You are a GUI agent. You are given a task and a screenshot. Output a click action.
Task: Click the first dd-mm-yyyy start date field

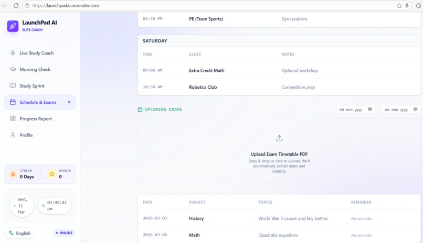[355, 110]
